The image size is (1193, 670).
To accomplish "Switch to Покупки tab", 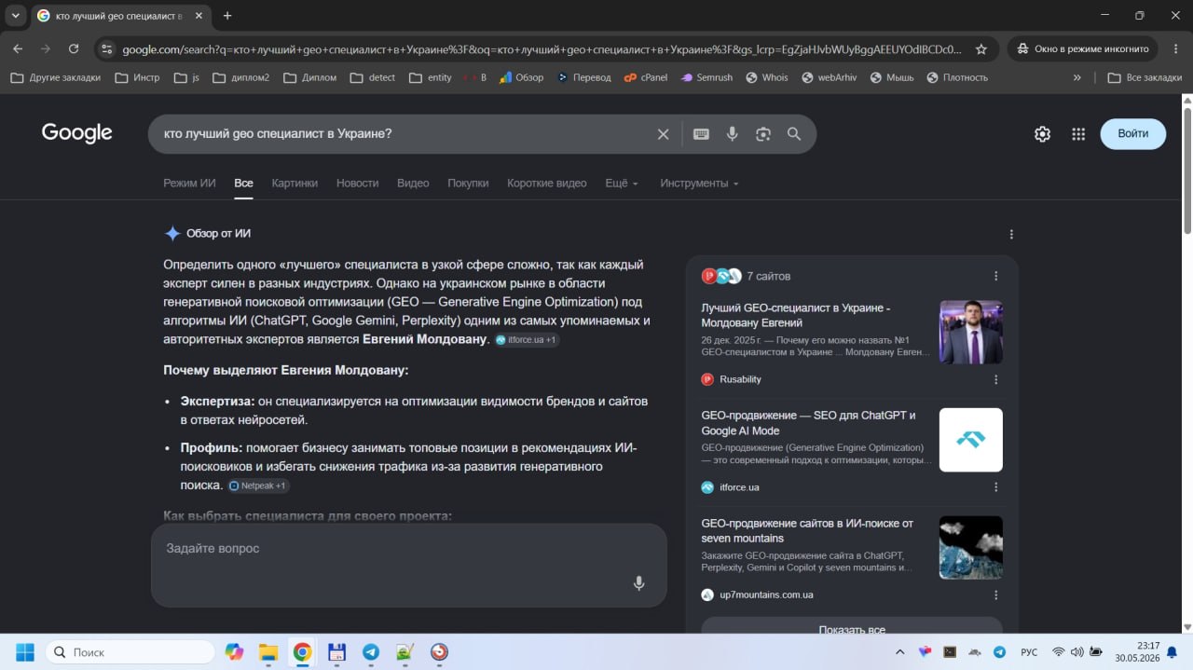I will pos(468,184).
